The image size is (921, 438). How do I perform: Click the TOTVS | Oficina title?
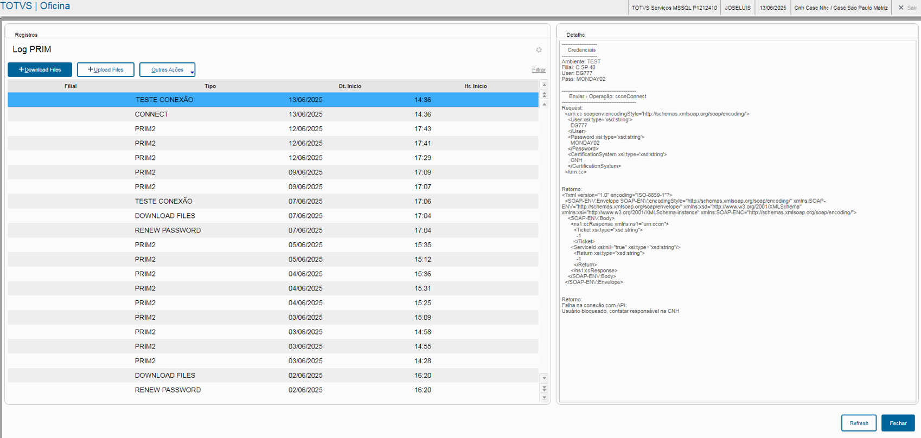click(x=35, y=6)
